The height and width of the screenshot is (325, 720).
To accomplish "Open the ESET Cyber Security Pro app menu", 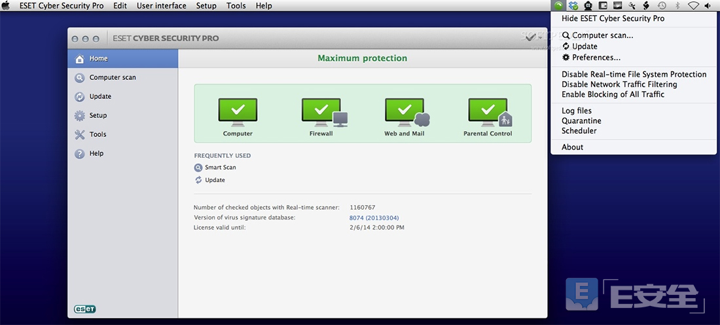I will coord(62,6).
